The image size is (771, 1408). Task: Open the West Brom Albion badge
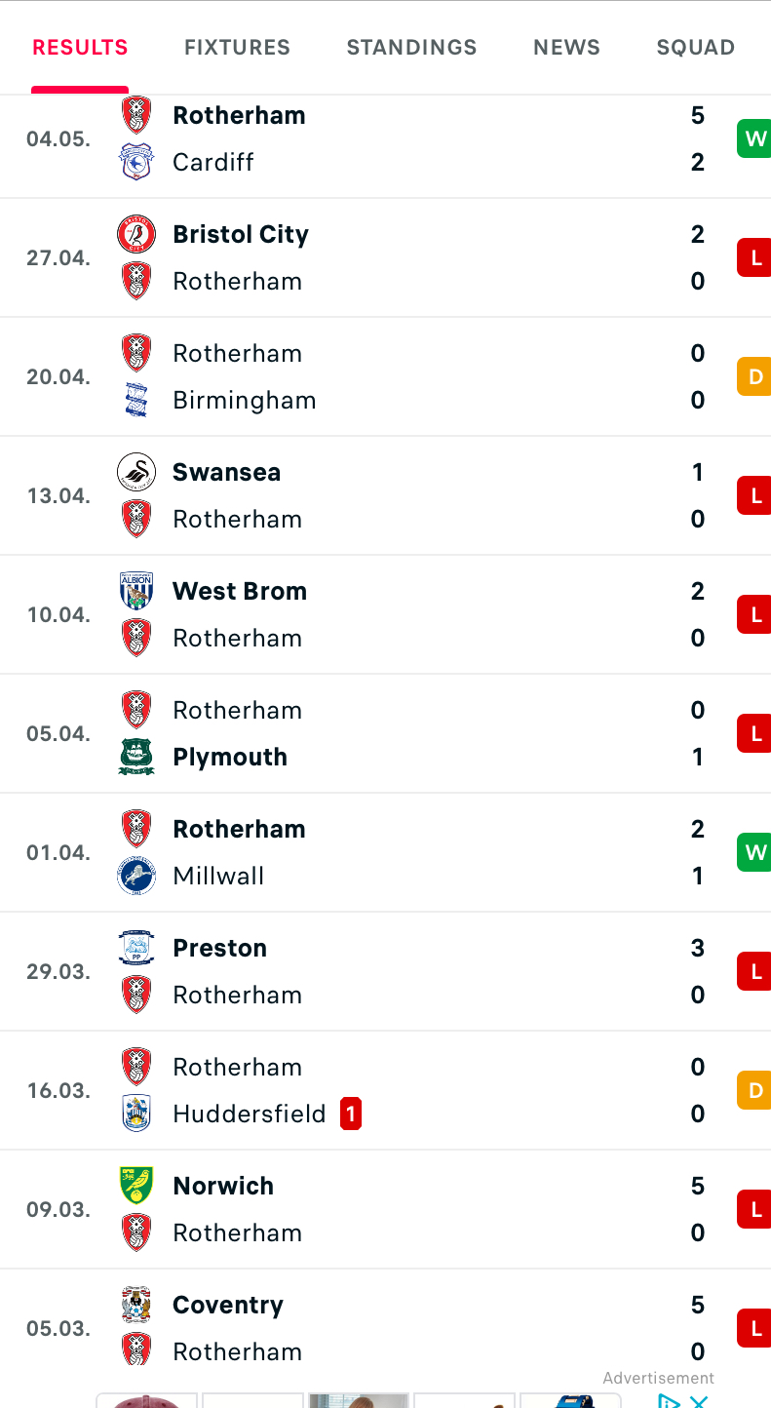136,591
